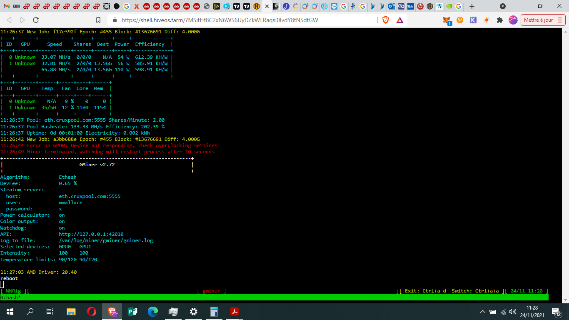Open the browser profile avatar

[513, 20]
